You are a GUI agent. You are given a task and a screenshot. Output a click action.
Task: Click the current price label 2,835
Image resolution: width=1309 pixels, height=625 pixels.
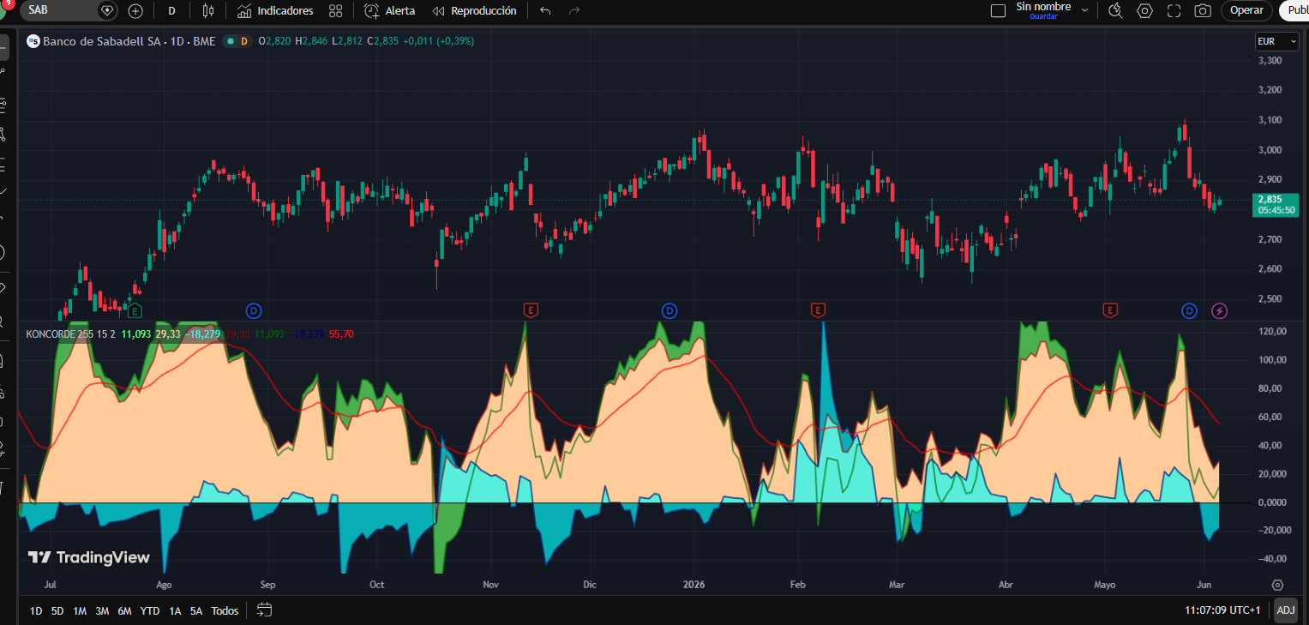pyautogui.click(x=1276, y=205)
